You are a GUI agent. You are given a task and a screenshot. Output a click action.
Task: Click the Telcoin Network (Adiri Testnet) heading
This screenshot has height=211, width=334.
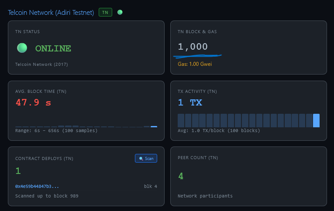51,12
